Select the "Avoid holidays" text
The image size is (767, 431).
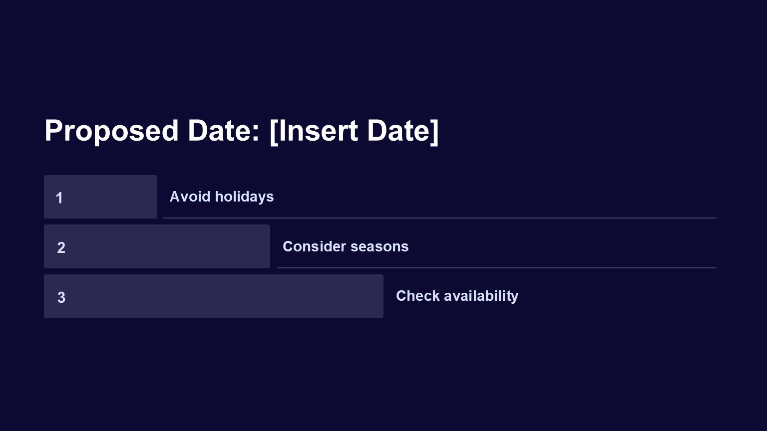coord(221,197)
